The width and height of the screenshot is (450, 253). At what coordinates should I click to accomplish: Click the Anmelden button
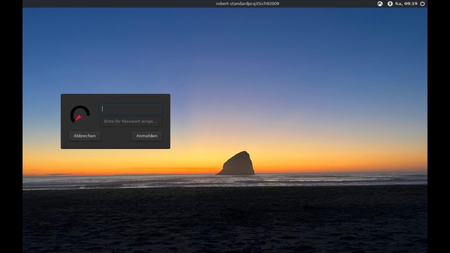147,136
